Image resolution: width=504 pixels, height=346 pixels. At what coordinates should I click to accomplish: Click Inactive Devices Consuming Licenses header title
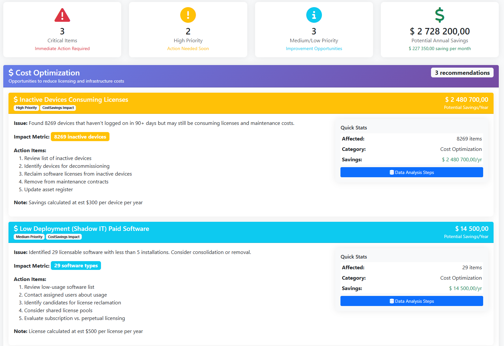point(74,100)
